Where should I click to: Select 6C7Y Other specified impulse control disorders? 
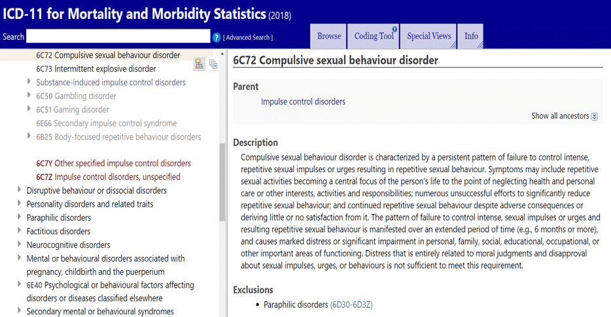[113, 163]
